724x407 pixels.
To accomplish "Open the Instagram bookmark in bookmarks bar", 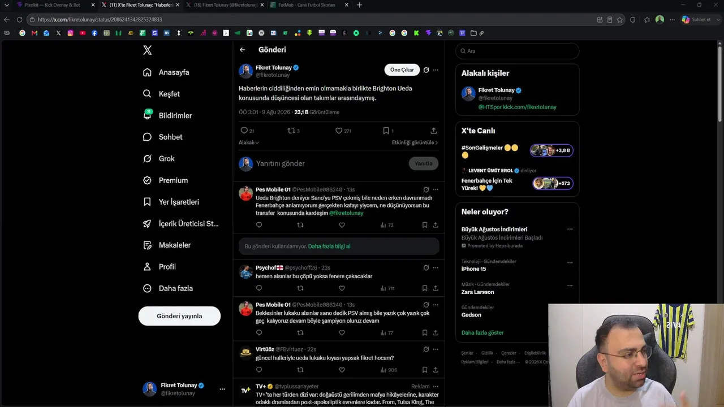I will [70, 33].
